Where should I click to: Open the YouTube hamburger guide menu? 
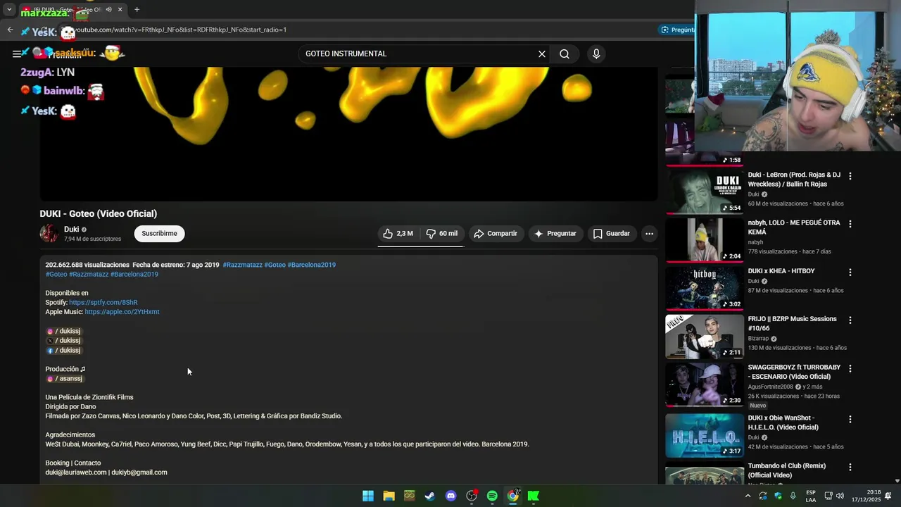coord(16,54)
